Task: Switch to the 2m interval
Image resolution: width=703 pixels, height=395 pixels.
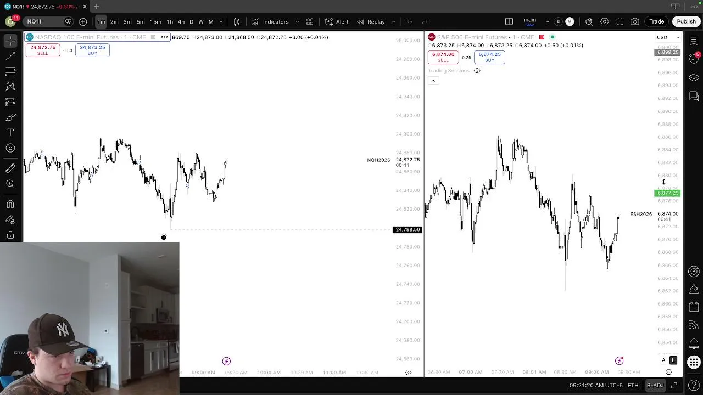Action: point(114,22)
